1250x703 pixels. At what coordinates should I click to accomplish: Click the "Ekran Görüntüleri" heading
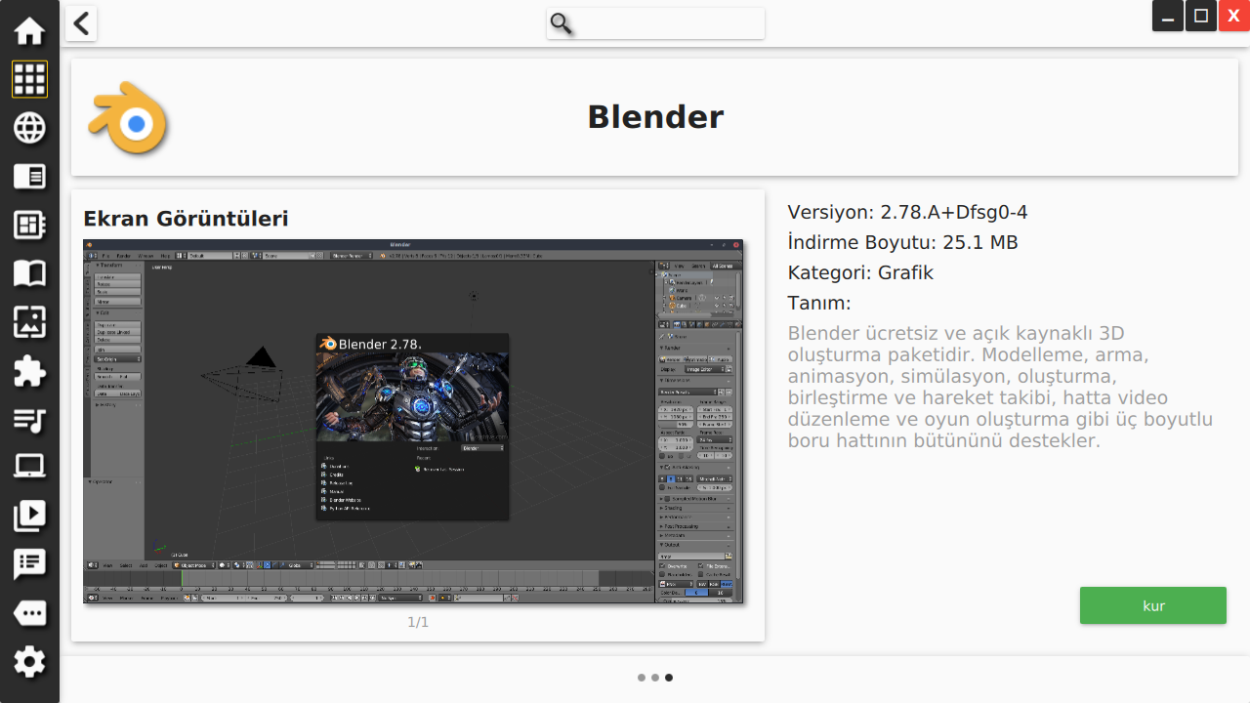click(186, 219)
